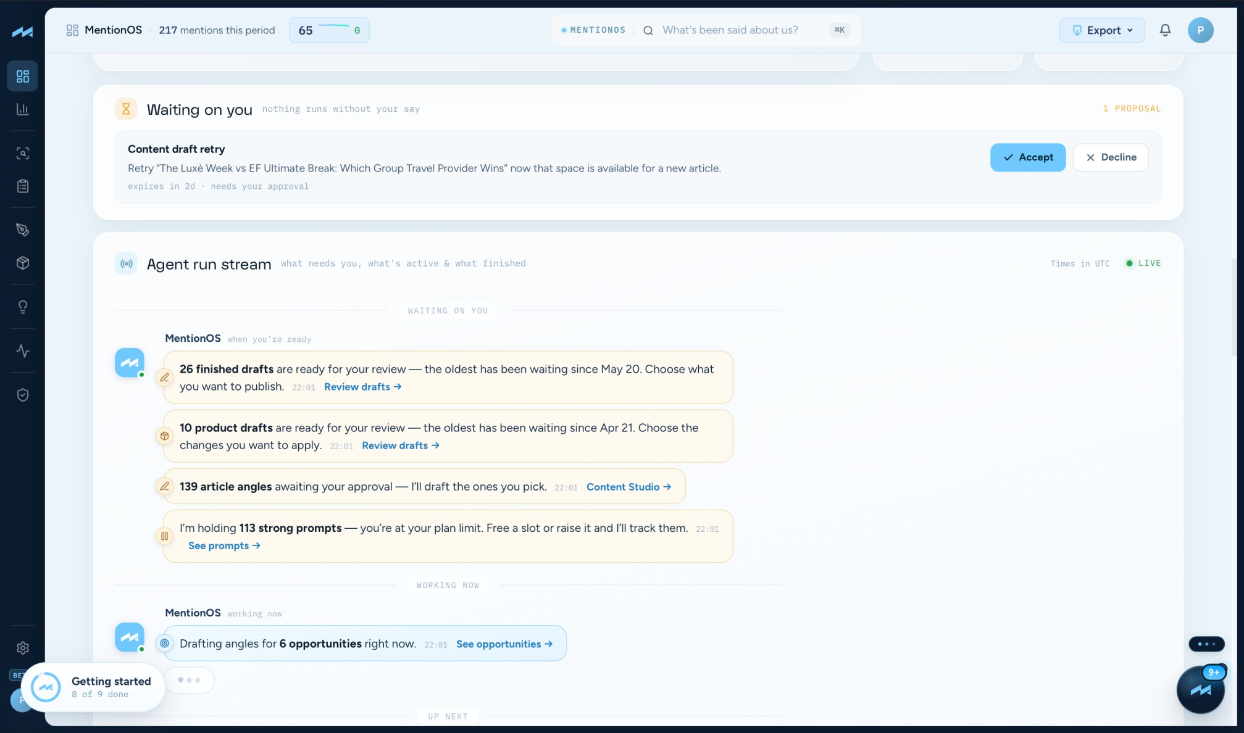Click the "139 article angles" bold text
1244x733 pixels.
(x=225, y=486)
